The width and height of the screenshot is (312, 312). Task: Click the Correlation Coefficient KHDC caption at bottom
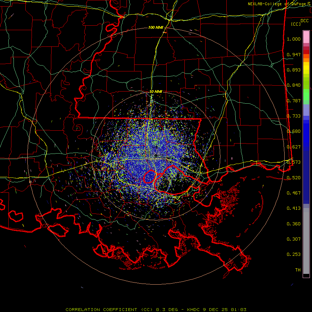tap(156, 310)
